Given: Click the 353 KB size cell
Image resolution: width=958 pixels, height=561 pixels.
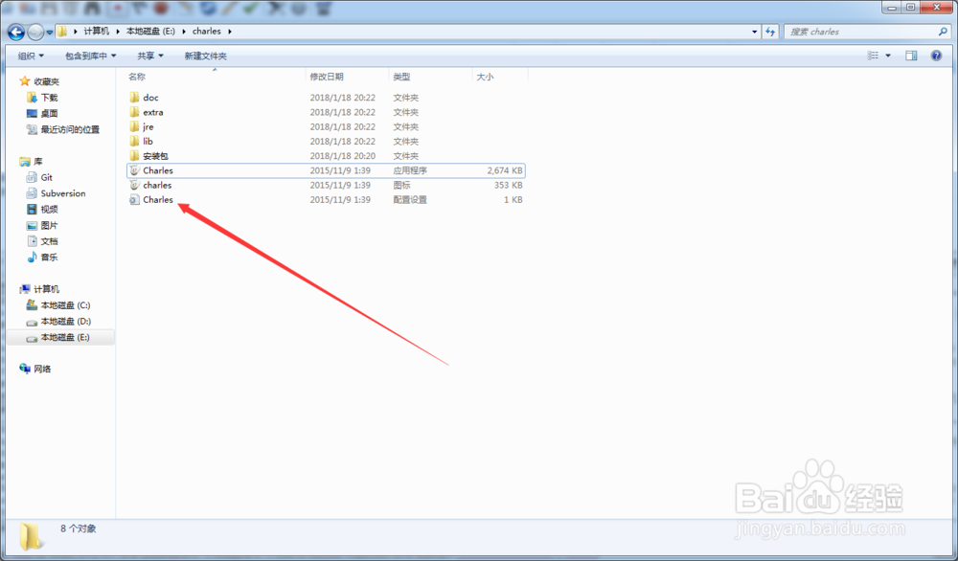Looking at the screenshot, I should [x=509, y=185].
